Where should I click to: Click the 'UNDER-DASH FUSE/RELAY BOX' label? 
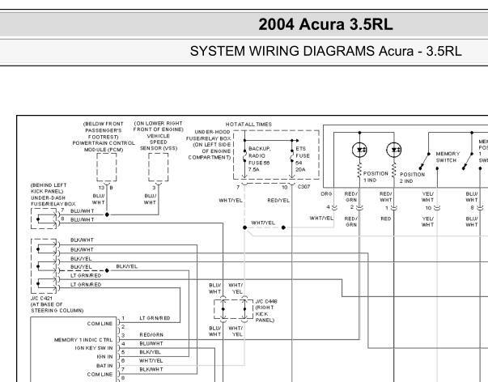pyautogui.click(x=53, y=202)
